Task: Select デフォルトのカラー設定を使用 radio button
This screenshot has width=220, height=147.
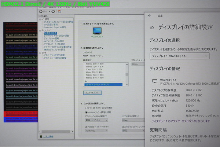Action: [x=86, y=109]
